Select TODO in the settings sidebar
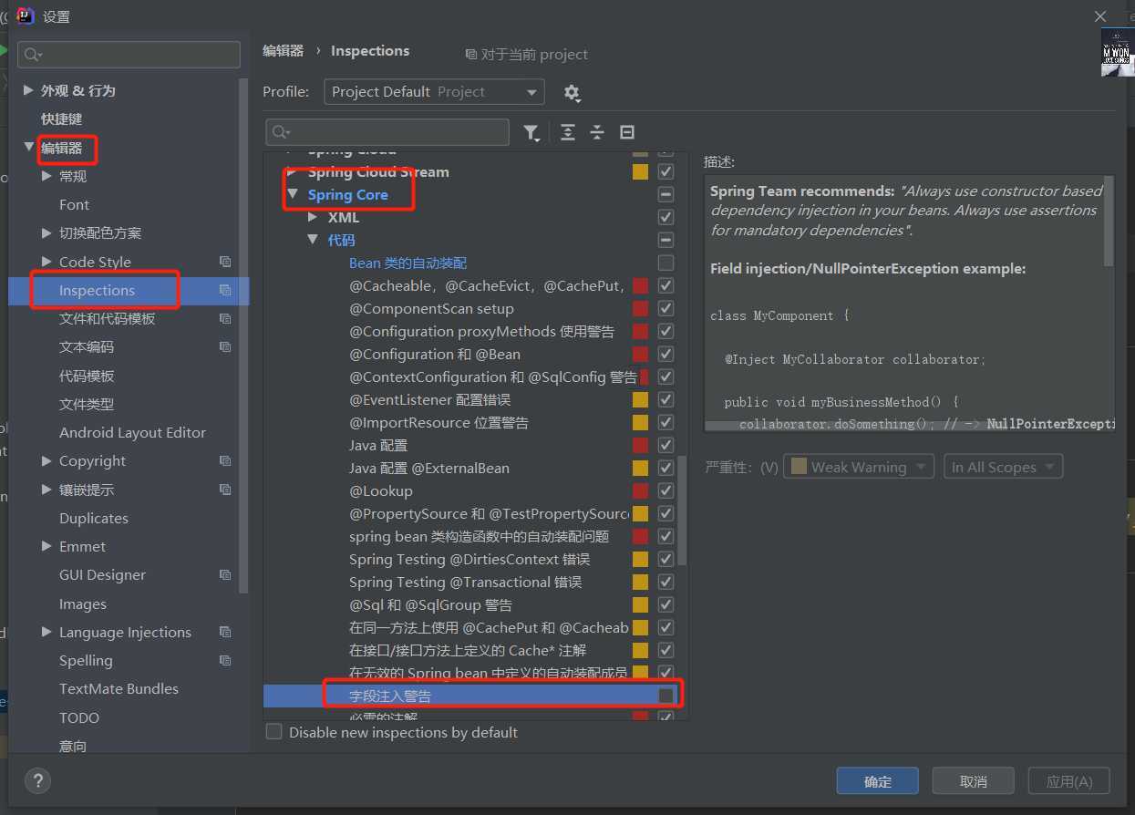The width and height of the screenshot is (1135, 815). click(79, 718)
